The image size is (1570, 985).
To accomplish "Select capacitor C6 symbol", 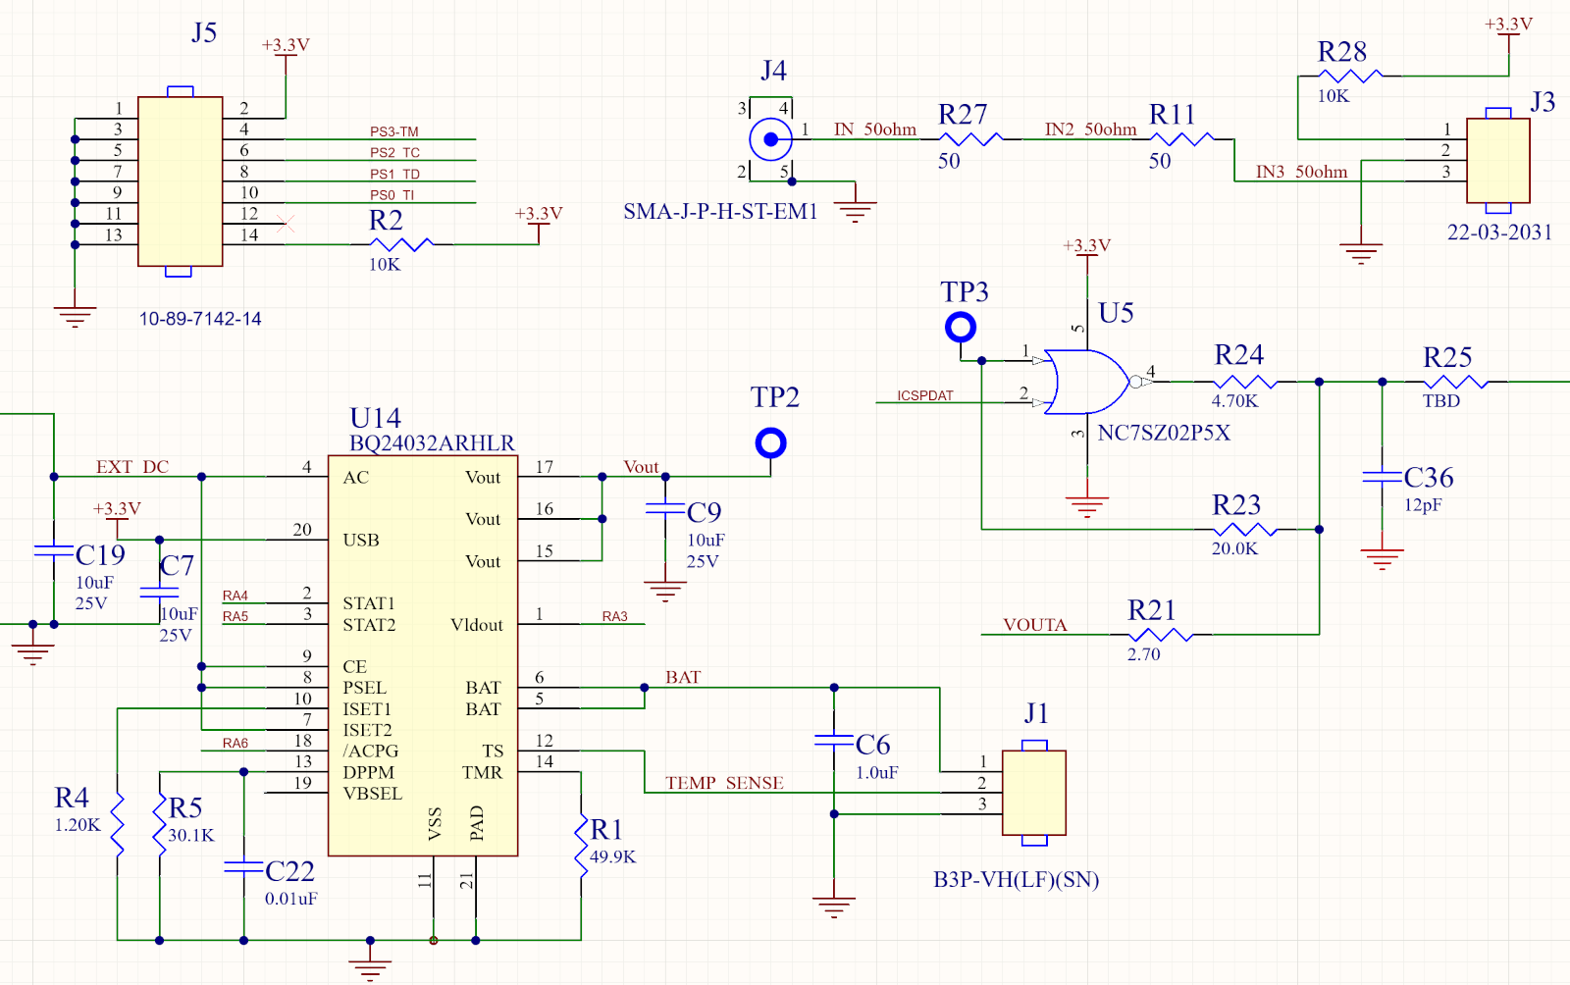I will click(834, 740).
